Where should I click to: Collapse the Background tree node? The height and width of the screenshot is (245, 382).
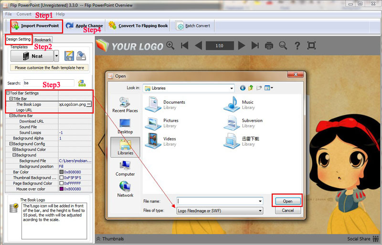coord(14,155)
